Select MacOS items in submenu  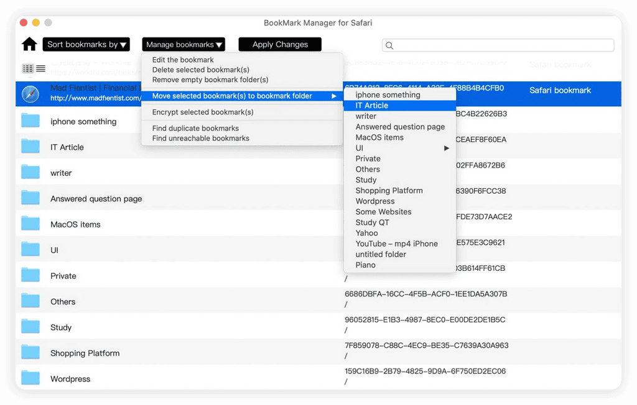pos(400,137)
